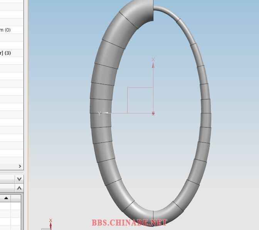
Task: Expand the panel using the upward chevron
Action: (x=19, y=188)
